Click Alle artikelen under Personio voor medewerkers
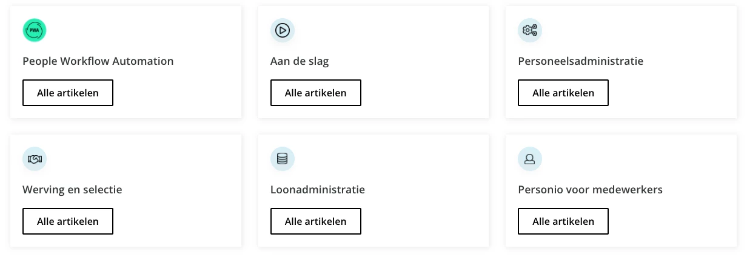747x257 pixels. tap(563, 221)
